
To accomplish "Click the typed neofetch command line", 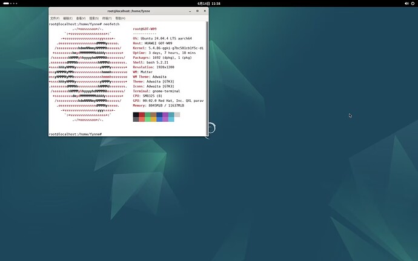I will [x=84, y=24].
